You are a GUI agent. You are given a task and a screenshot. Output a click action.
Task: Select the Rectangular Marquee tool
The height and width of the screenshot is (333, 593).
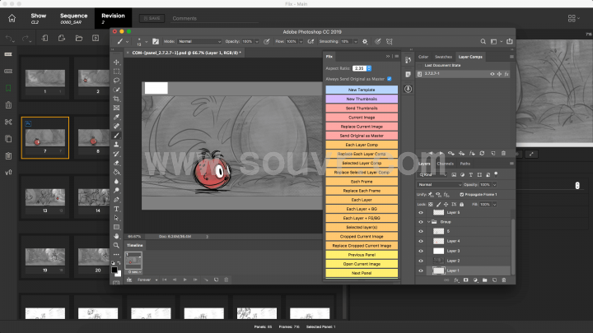(116, 72)
